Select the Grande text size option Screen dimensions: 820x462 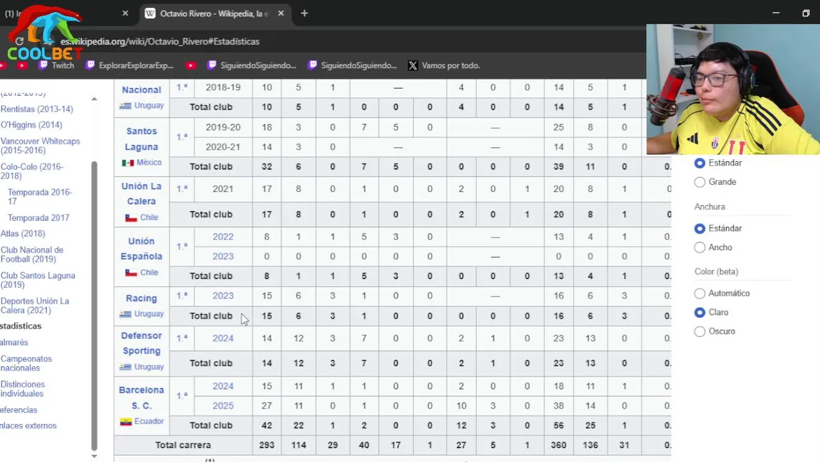(700, 182)
